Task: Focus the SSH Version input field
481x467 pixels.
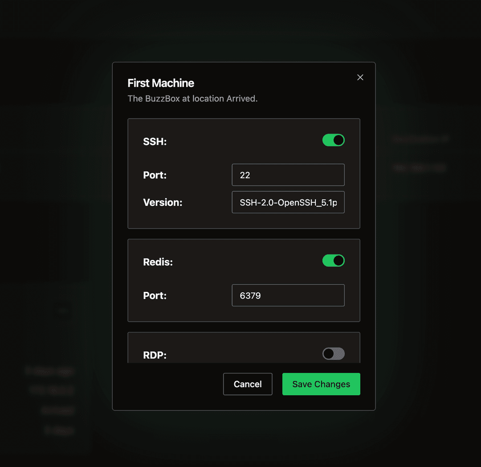Action: click(x=288, y=202)
